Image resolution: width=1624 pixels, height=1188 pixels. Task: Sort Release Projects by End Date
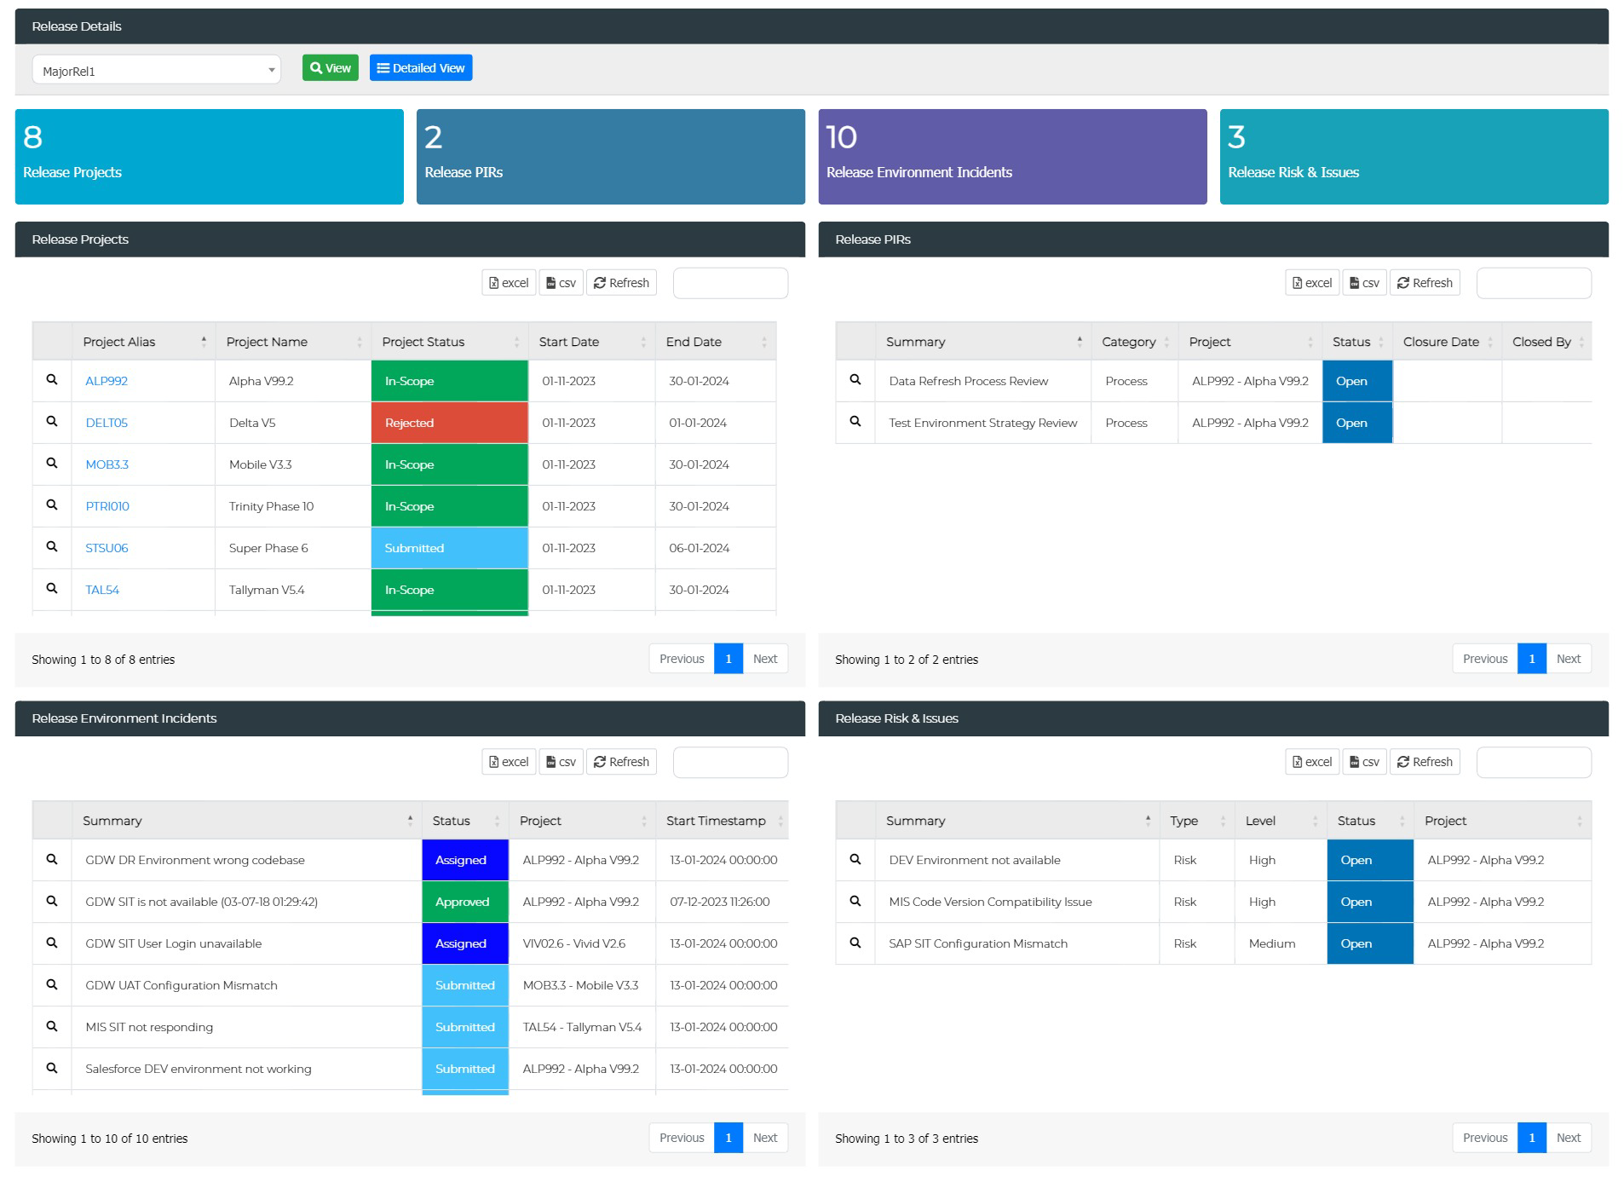[716, 342]
